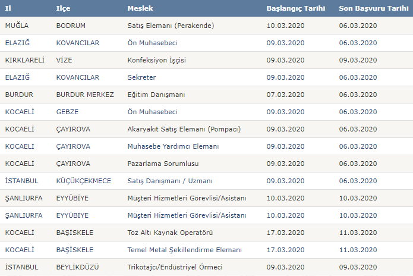Viewport: 413px width, 276px height.
Task: Select Trikotajcı/Endüstriyel Örmeci row
Action: tap(207, 267)
